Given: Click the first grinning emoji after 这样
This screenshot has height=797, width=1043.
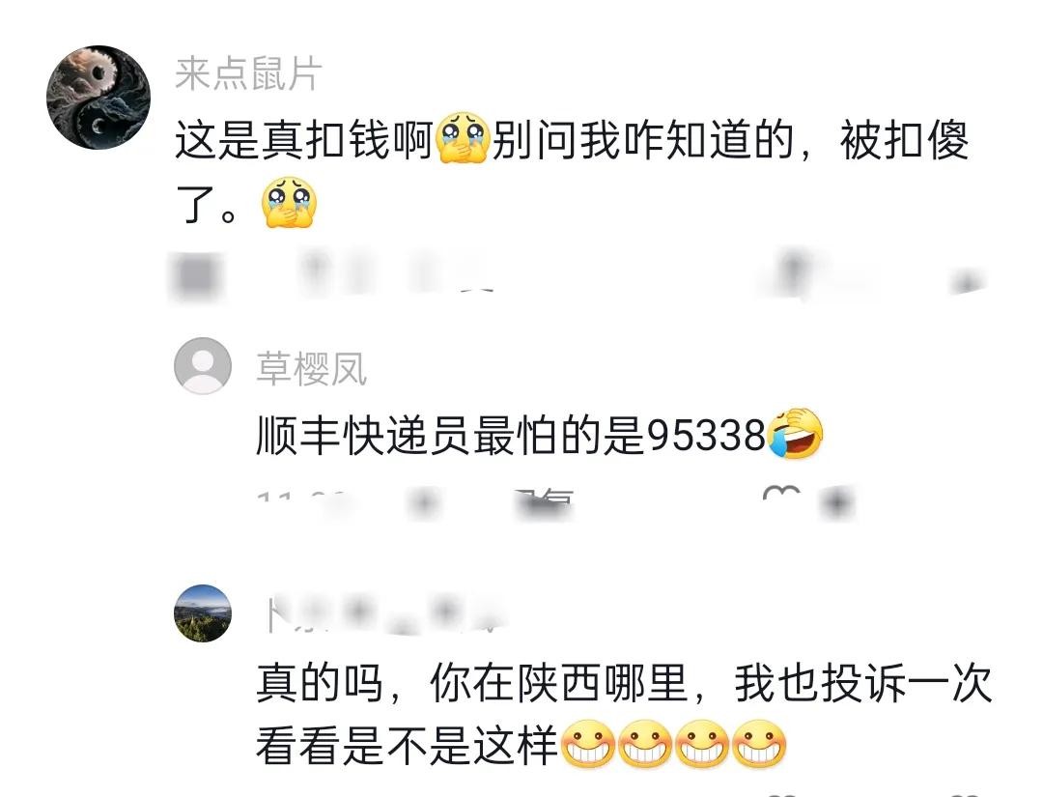Looking at the screenshot, I should tap(588, 745).
